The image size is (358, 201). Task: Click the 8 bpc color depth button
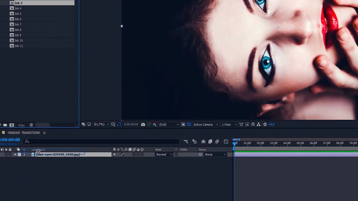coord(22,125)
